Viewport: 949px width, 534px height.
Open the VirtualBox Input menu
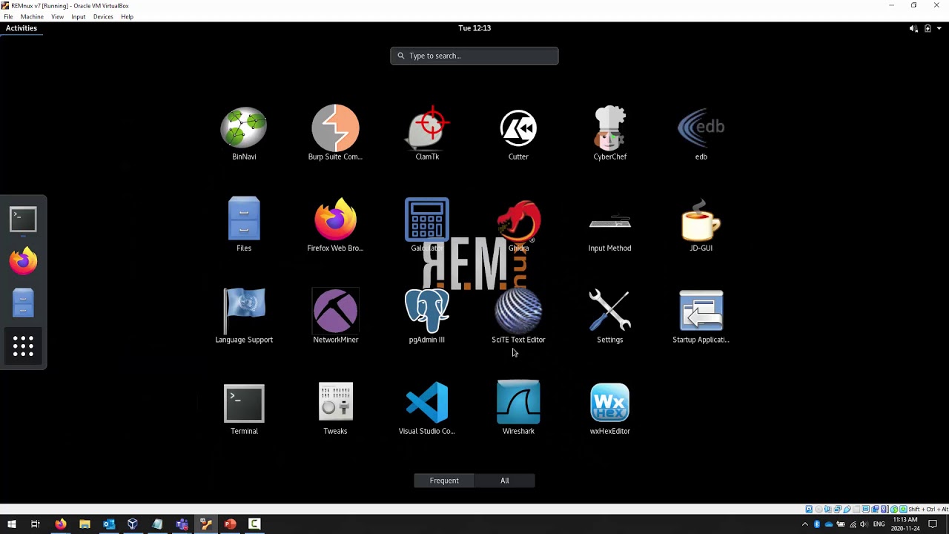click(78, 16)
